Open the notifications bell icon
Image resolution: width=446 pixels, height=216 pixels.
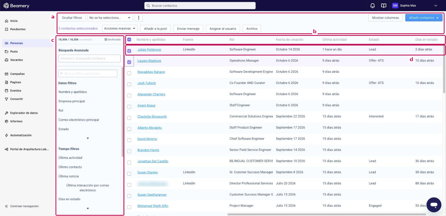372,6
